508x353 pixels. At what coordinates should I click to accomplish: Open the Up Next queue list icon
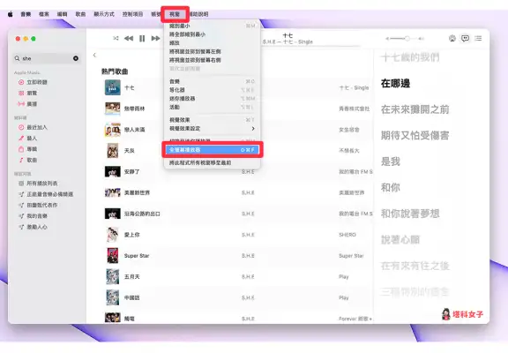click(x=478, y=38)
